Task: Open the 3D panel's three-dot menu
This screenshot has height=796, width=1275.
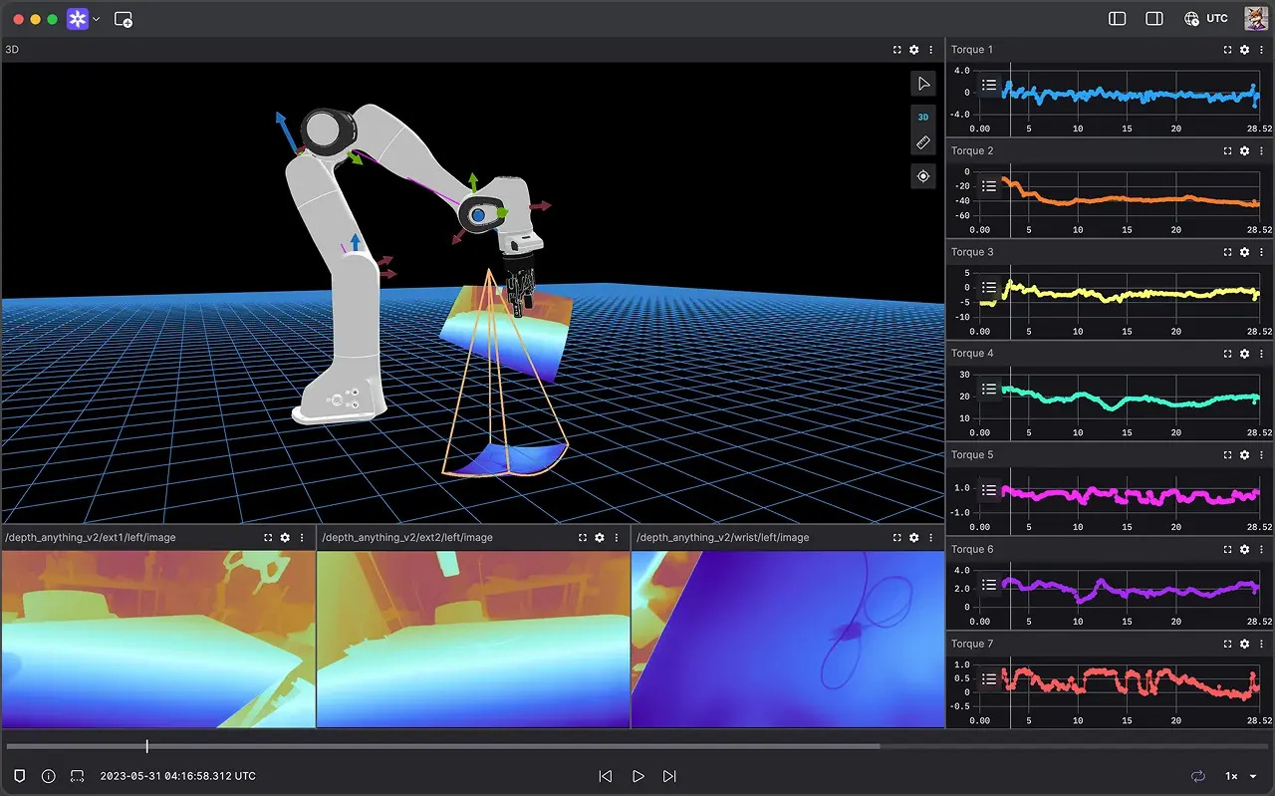Action: point(931,49)
